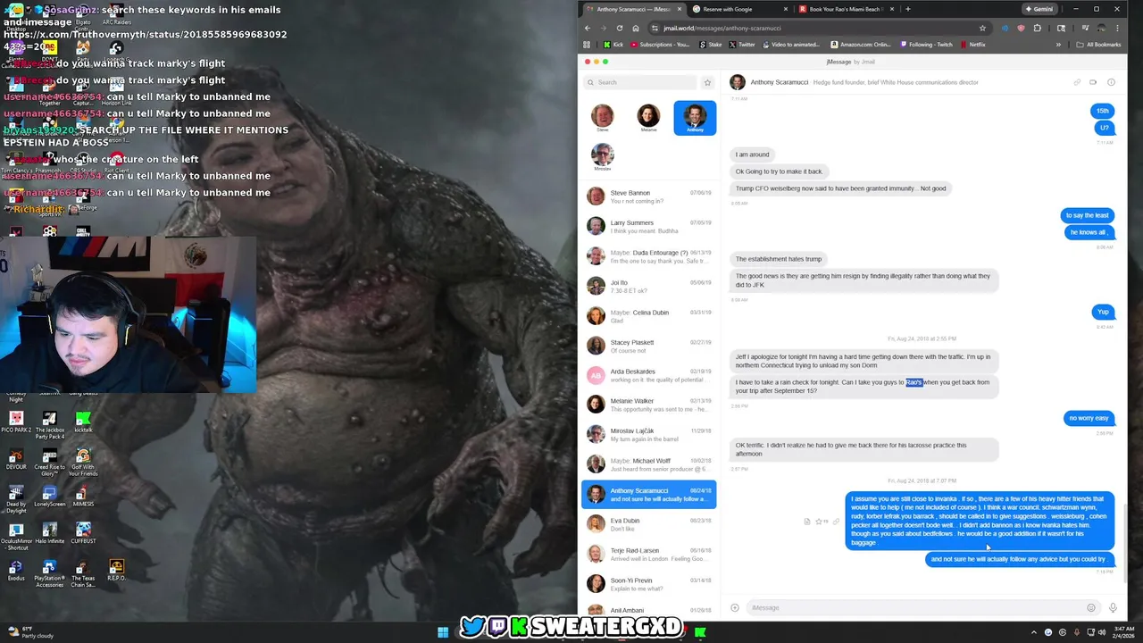The width and height of the screenshot is (1143, 643).
Task: Open the Soon-Yi Previn conversation
Action: 649,583
